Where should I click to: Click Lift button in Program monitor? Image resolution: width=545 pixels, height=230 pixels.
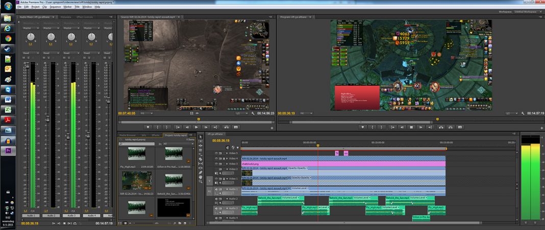pyautogui.click(x=441, y=127)
